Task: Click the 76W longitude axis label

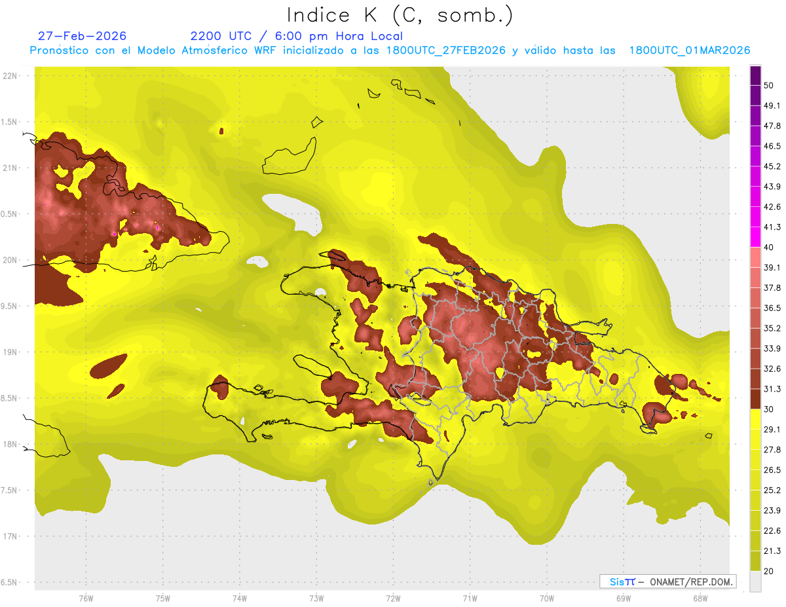Action: pos(86,598)
